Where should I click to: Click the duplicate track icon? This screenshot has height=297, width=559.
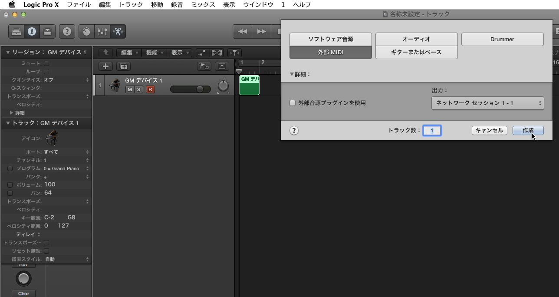123,66
